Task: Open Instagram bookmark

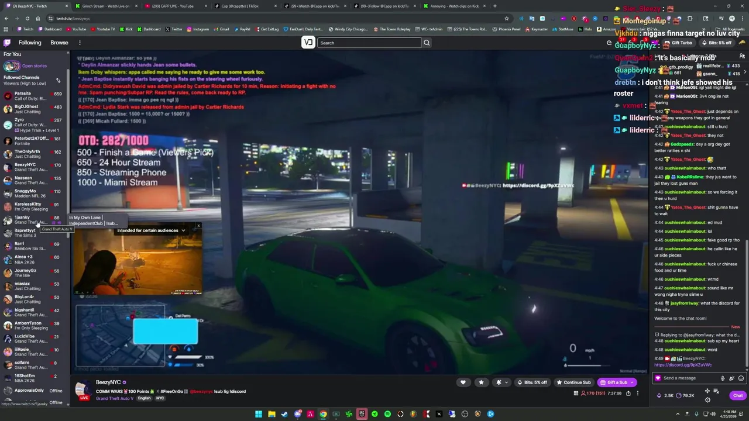Action: tap(198, 29)
